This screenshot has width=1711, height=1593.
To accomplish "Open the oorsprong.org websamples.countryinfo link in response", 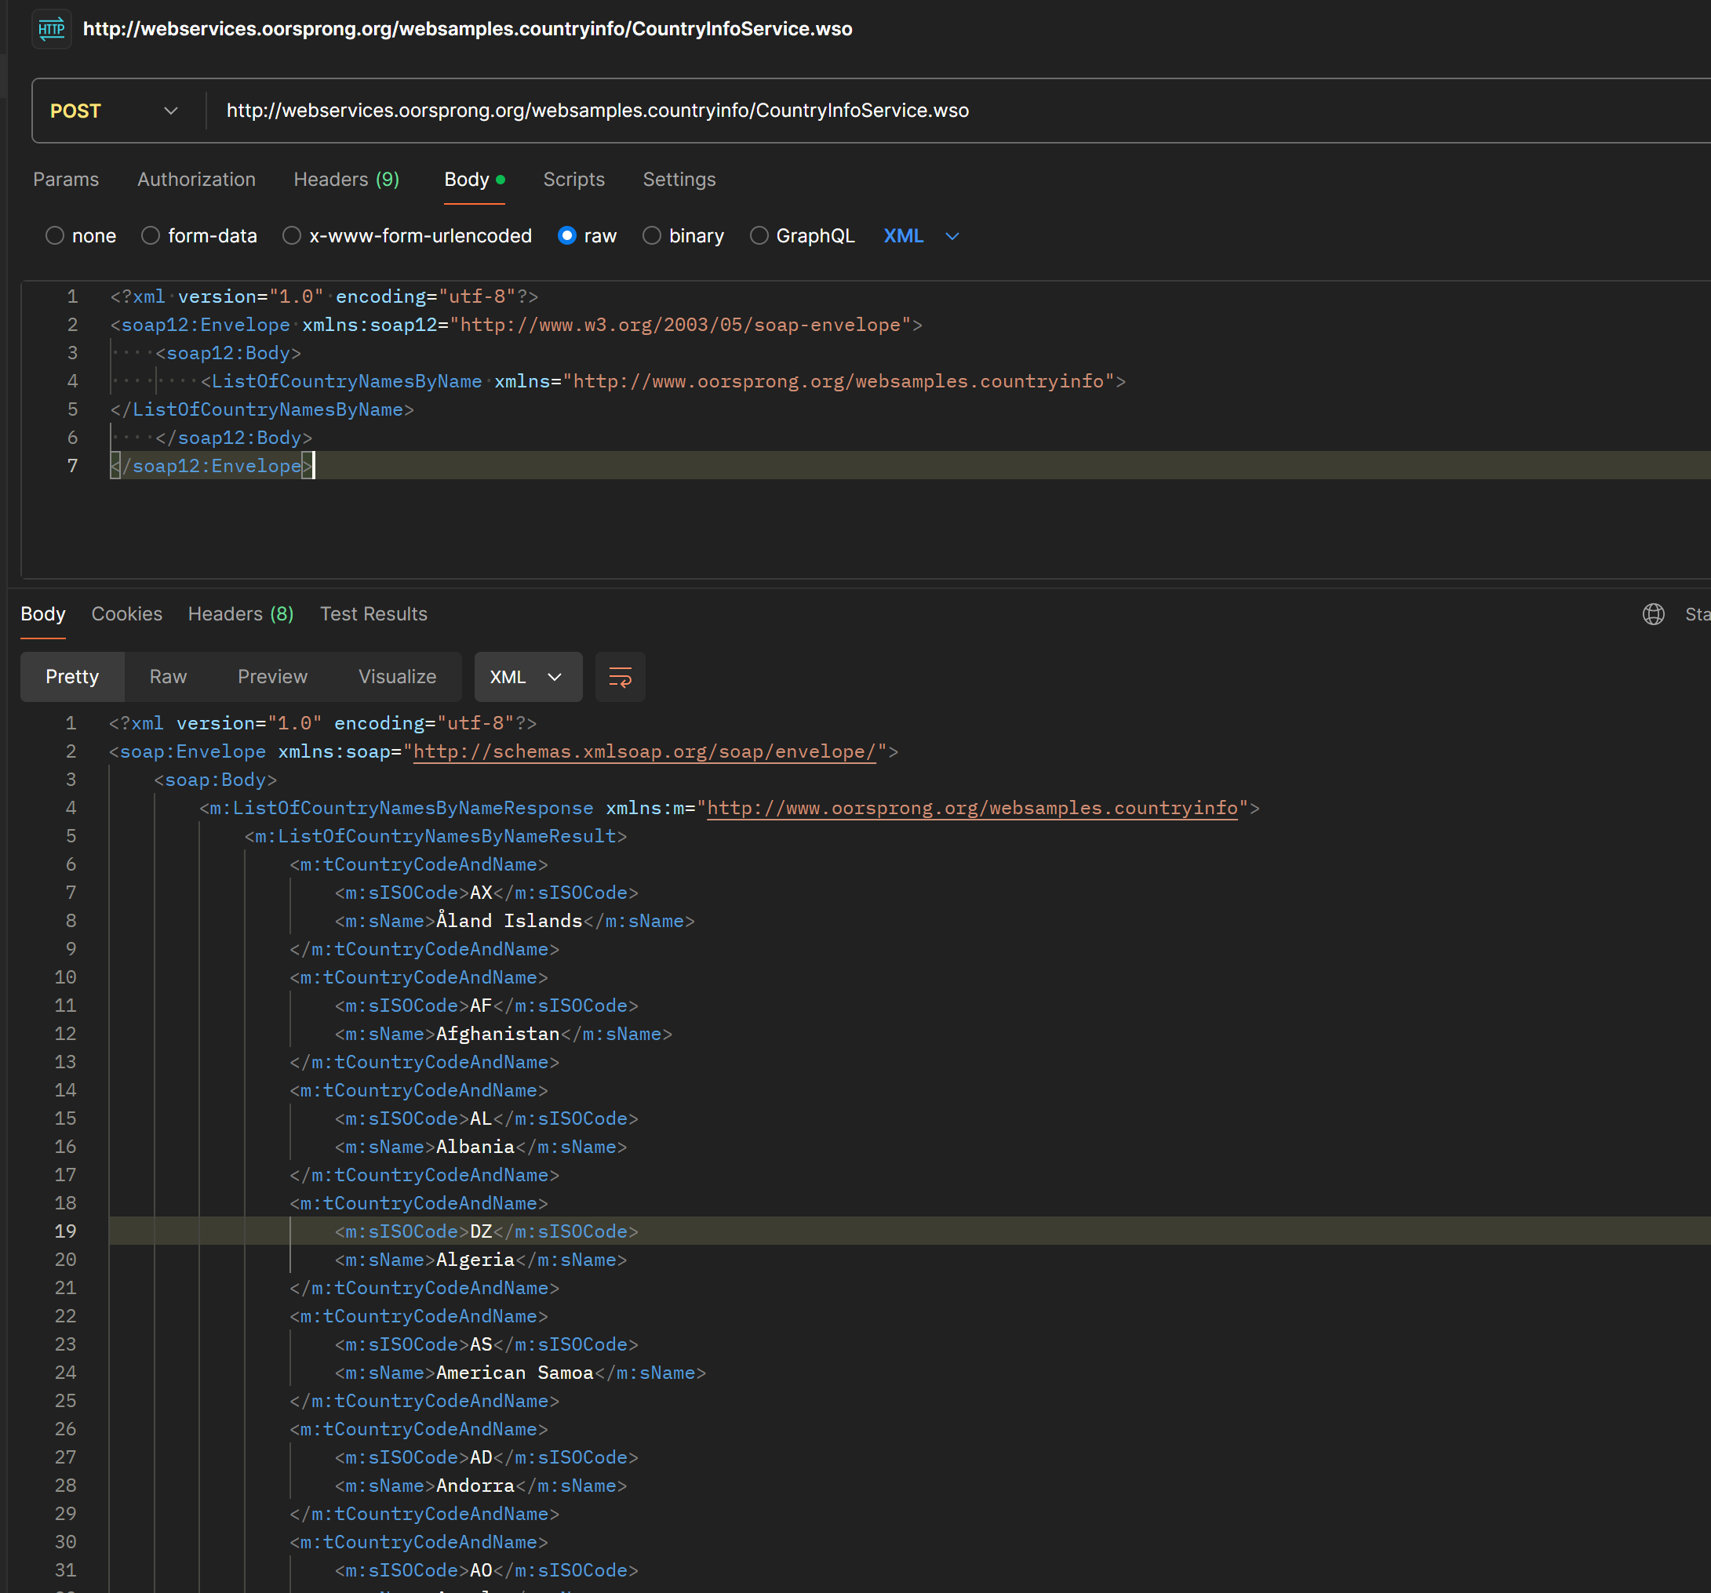I will tap(972, 809).
